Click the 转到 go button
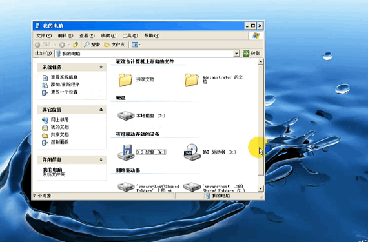 click(252, 54)
